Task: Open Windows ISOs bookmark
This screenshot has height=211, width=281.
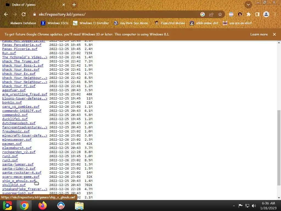Action: click(55, 23)
